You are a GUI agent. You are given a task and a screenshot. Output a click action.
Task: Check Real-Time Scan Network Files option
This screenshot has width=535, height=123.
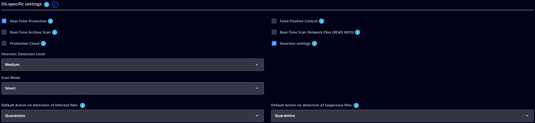pyautogui.click(x=274, y=32)
